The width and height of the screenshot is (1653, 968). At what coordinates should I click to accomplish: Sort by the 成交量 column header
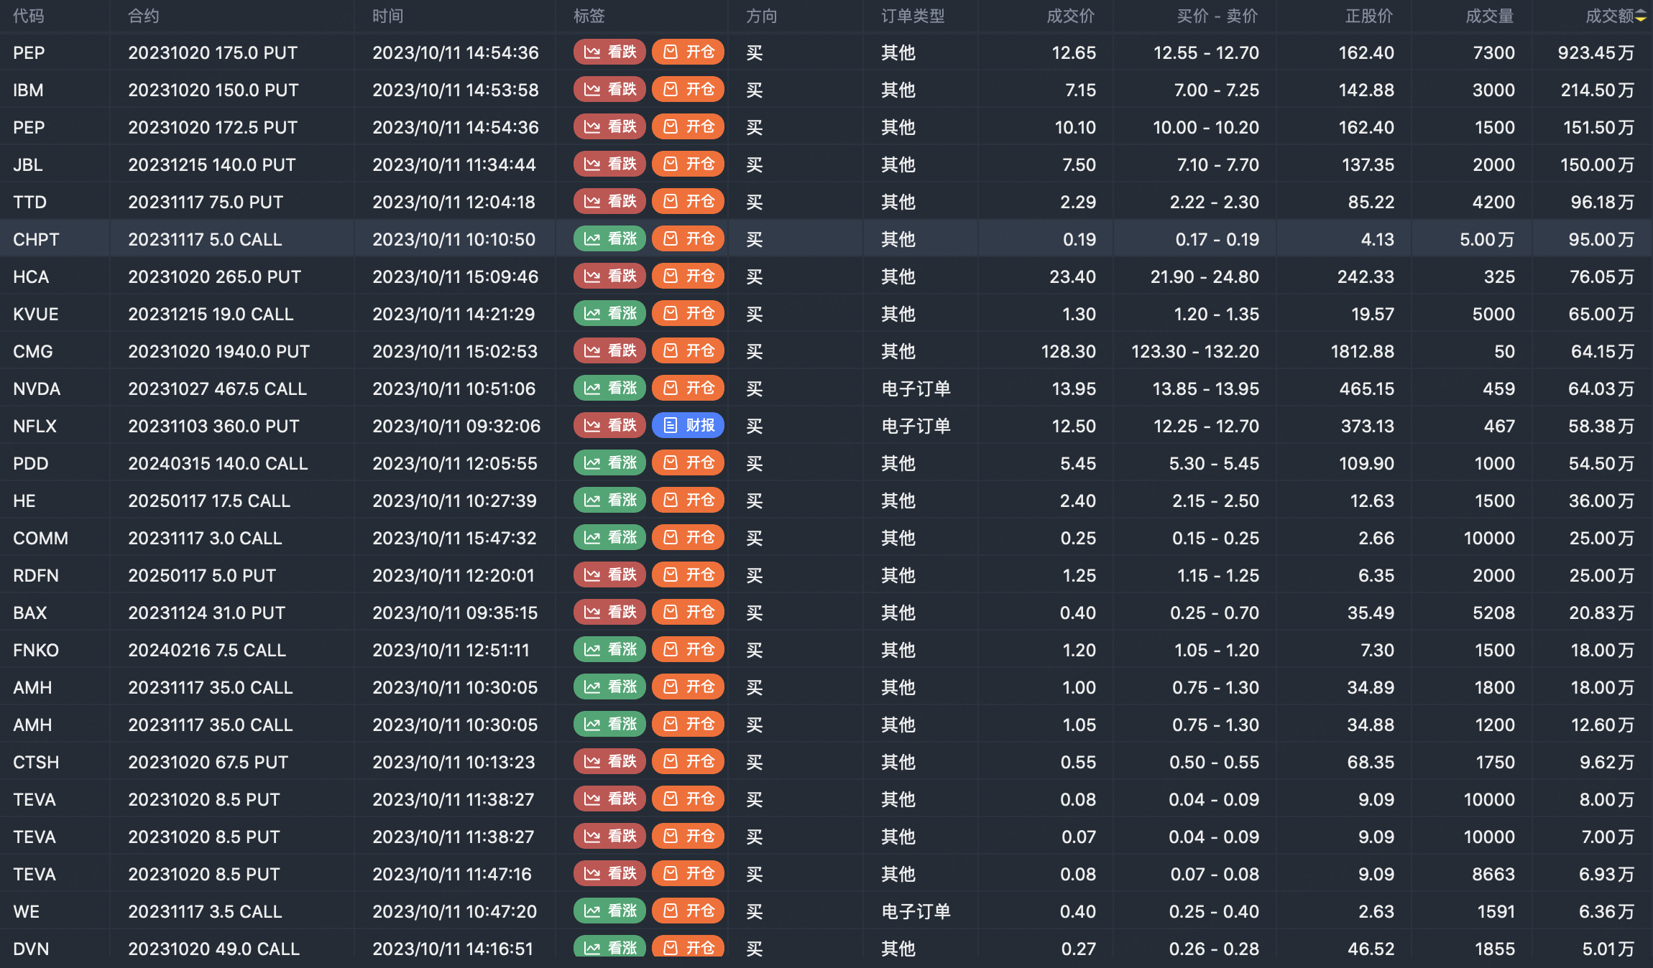click(x=1490, y=17)
